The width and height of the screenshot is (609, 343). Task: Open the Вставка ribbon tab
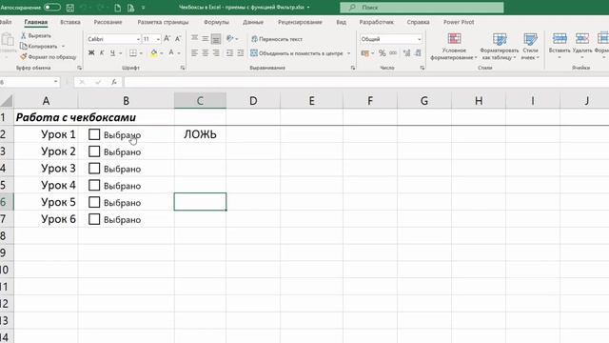click(70, 22)
